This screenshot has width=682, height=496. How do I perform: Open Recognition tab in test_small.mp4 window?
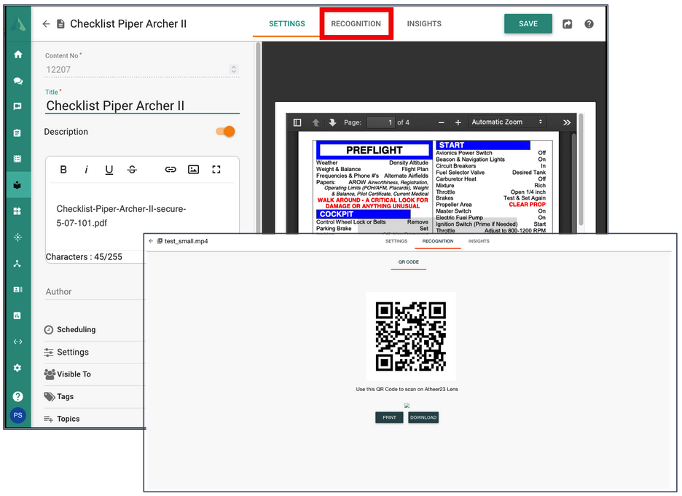coord(438,241)
